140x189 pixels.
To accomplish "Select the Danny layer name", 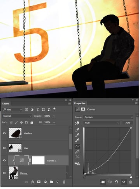I will click(x=24, y=173).
